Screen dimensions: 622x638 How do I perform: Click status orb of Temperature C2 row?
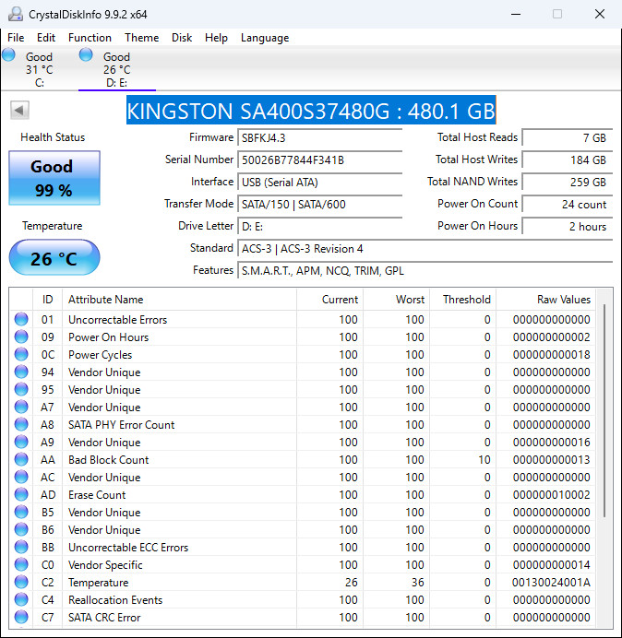[21, 582]
